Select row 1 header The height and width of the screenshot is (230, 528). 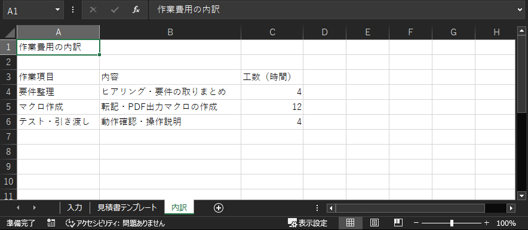click(9, 47)
